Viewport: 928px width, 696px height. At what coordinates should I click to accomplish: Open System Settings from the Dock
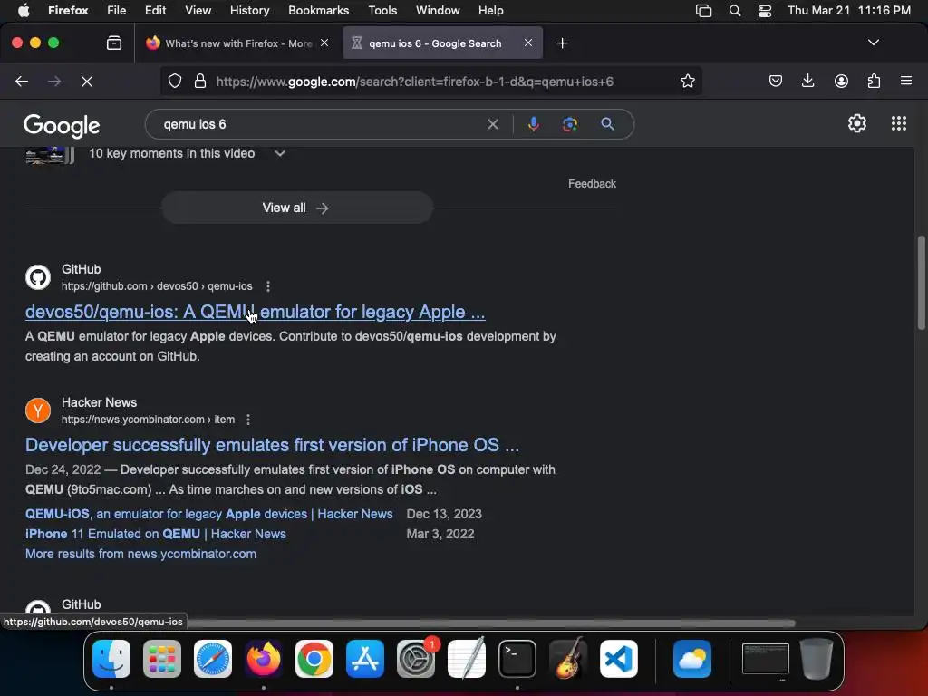tap(415, 659)
